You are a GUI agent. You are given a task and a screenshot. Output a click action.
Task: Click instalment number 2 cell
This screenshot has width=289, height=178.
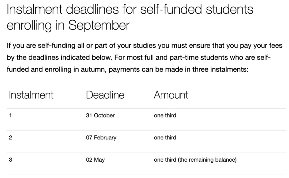click(x=10, y=138)
